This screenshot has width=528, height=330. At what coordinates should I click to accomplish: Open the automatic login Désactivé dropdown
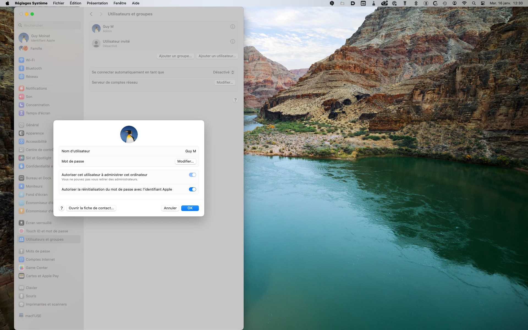(x=223, y=72)
